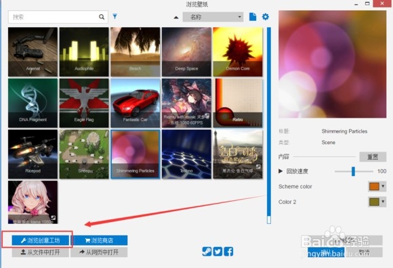Open the 名称 sort dropdown
This screenshot has width=393, height=268.
coord(213,17)
